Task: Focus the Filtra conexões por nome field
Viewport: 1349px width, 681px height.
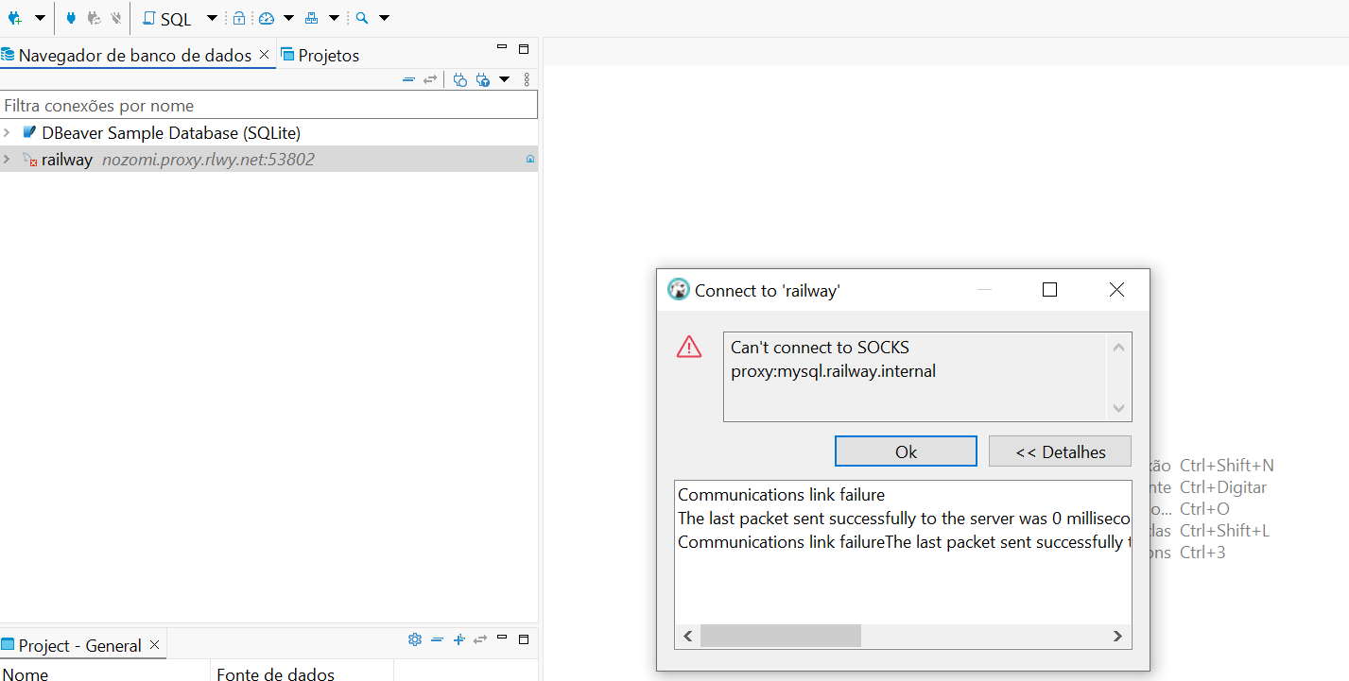Action: [268, 106]
